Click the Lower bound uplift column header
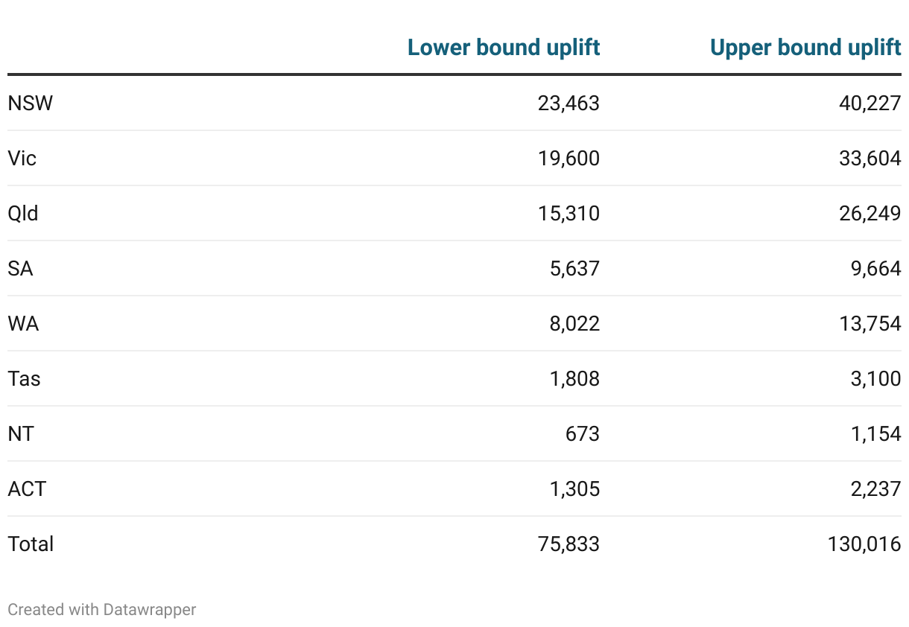 pos(504,48)
